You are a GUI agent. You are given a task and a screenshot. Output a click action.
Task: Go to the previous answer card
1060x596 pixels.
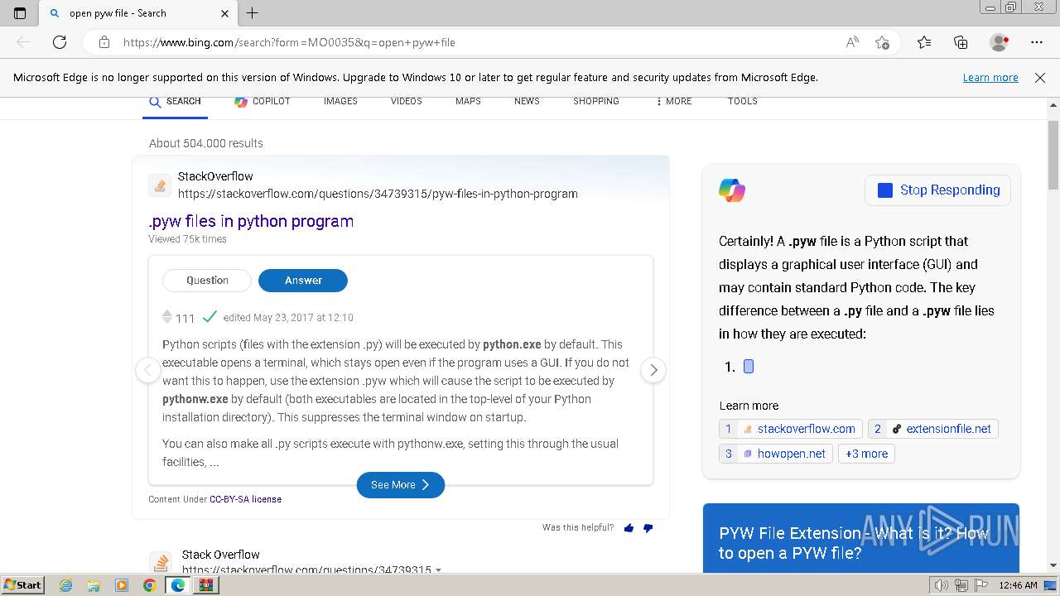pos(148,370)
